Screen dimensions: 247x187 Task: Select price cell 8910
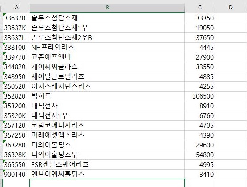tap(200, 106)
